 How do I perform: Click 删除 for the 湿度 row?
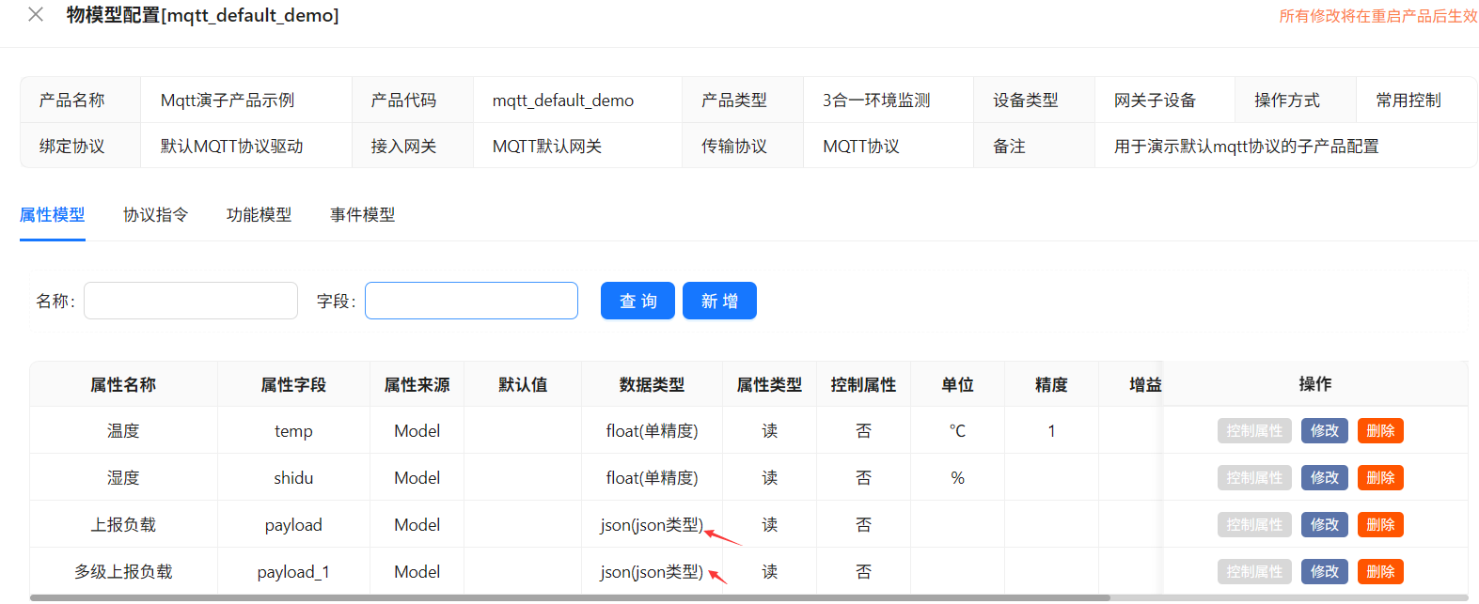(1379, 478)
